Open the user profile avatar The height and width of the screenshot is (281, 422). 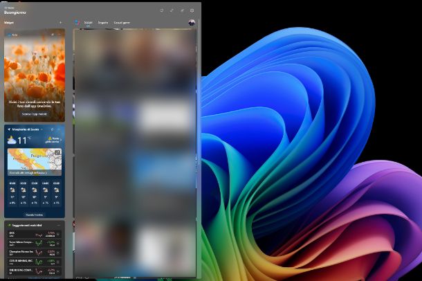pos(192,23)
